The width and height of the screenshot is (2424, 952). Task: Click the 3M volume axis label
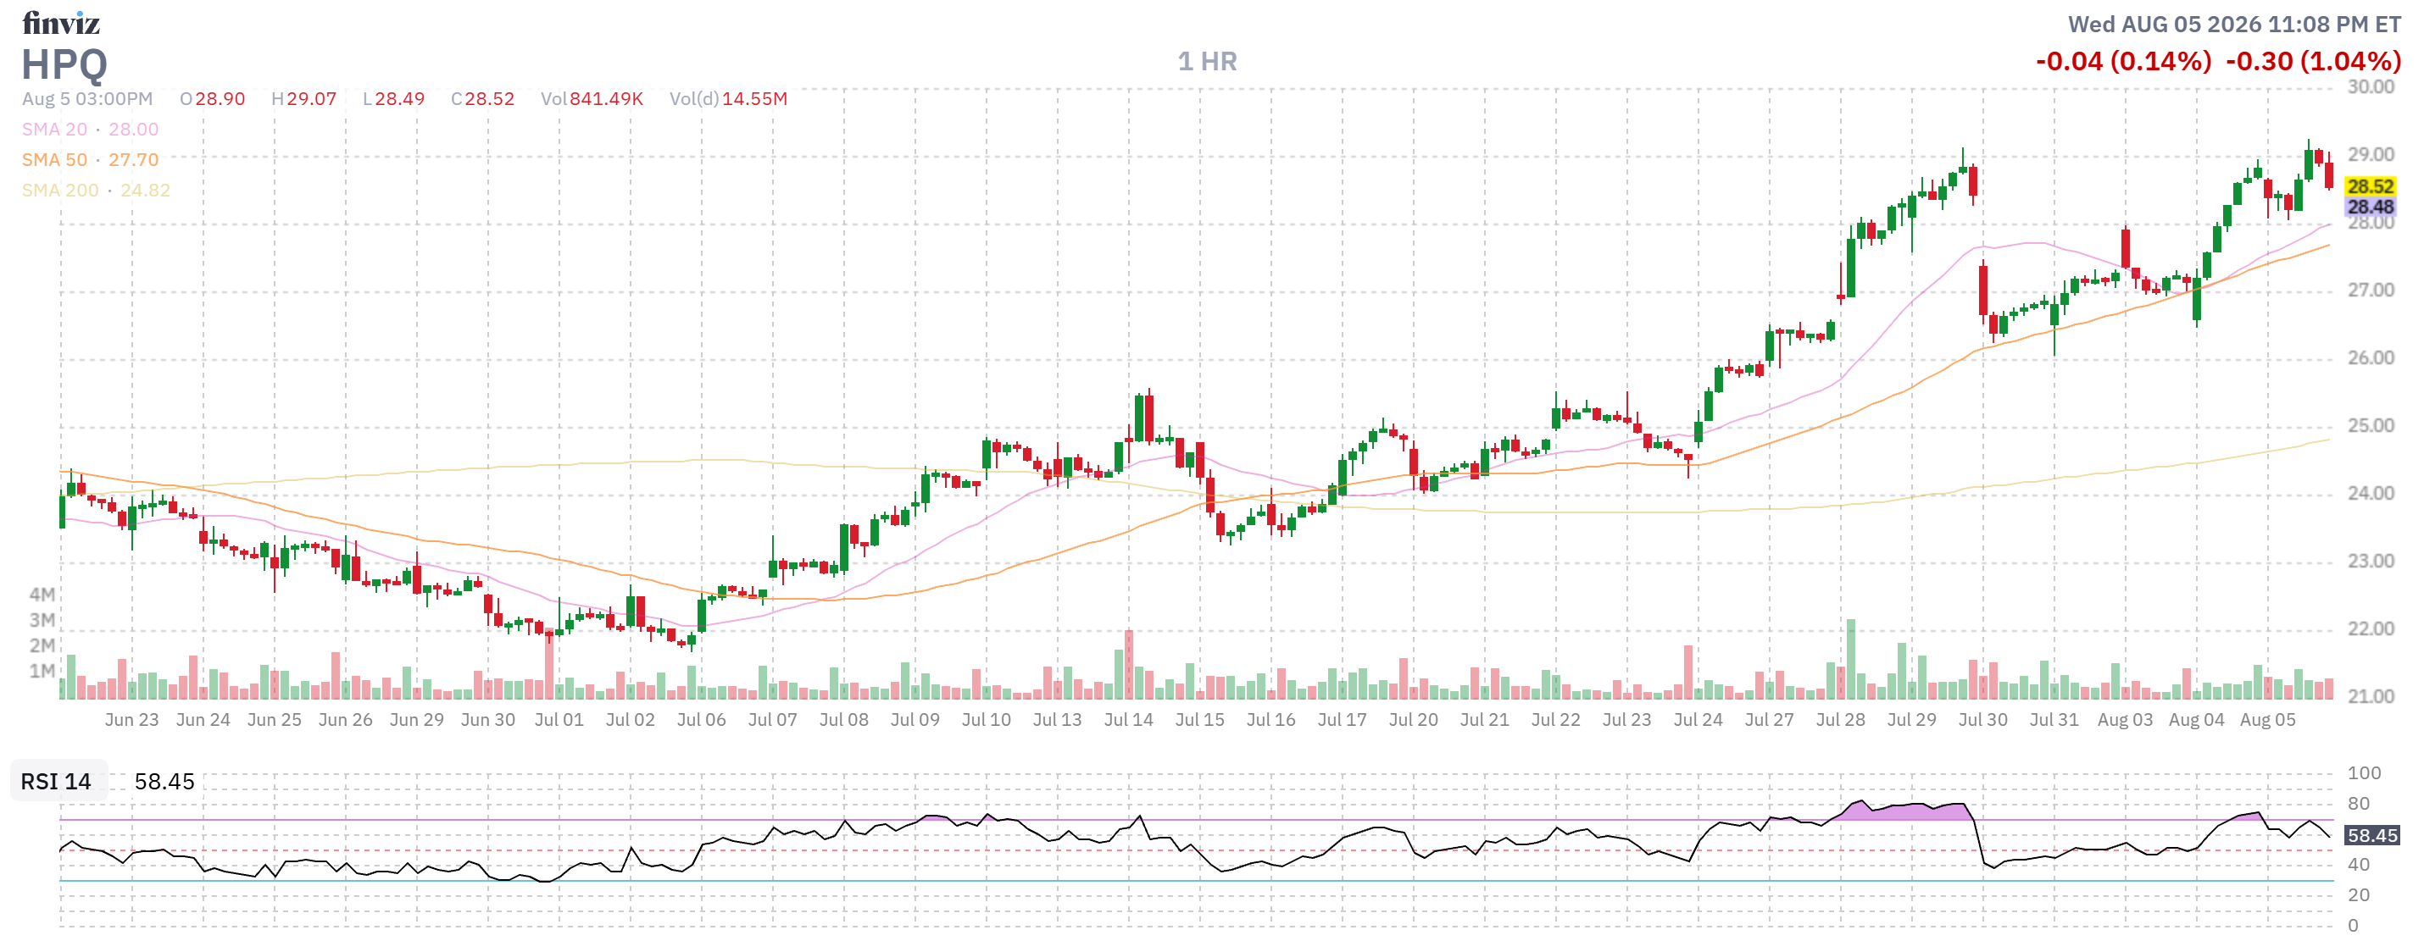42,620
